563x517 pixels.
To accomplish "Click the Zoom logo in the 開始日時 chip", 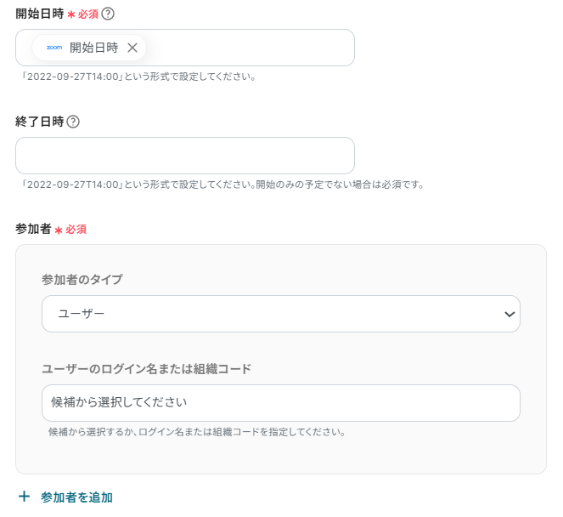I will click(54, 48).
